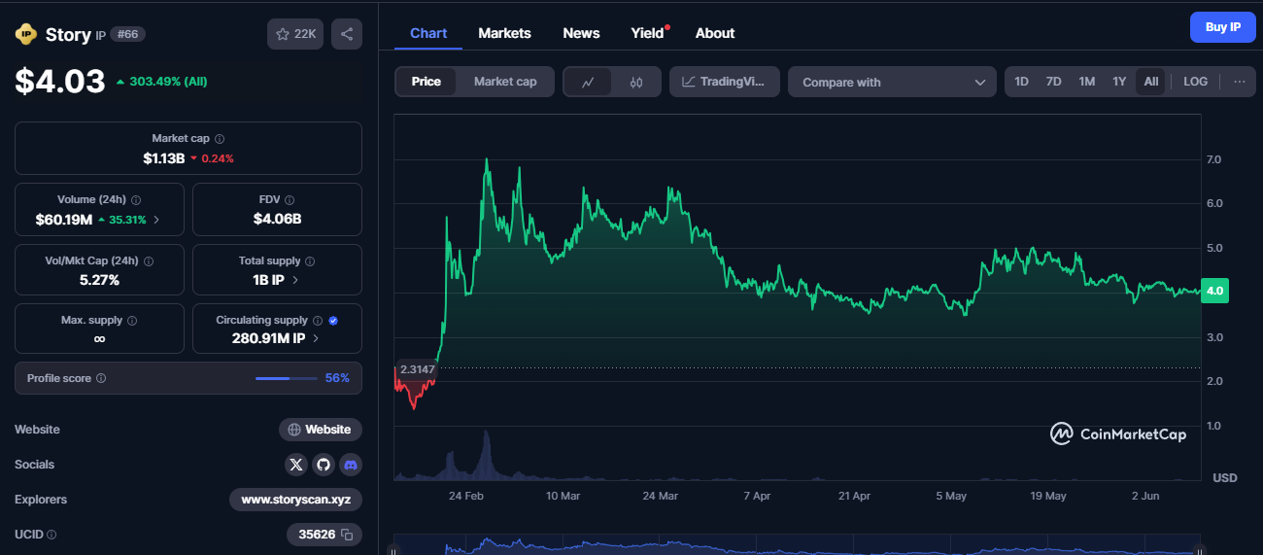Open the GitHub social link
The height and width of the screenshot is (555, 1263).
click(324, 465)
